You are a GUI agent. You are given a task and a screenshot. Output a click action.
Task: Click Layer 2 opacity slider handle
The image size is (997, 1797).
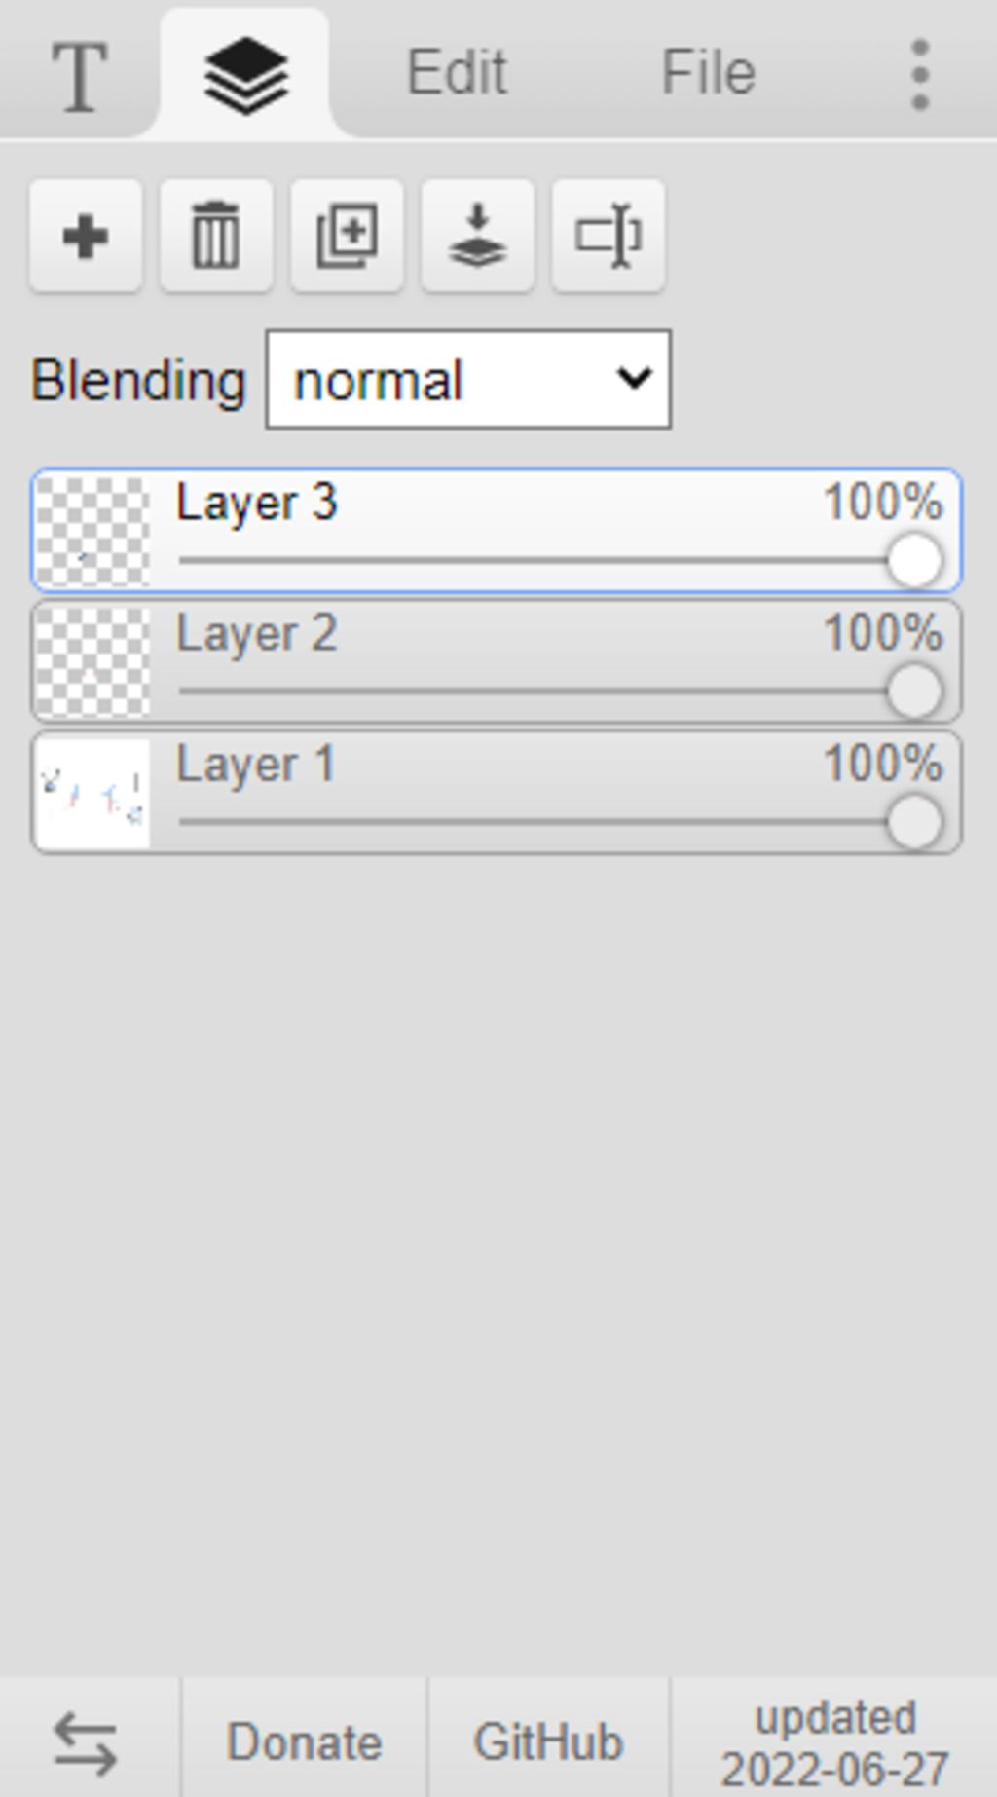tap(914, 692)
